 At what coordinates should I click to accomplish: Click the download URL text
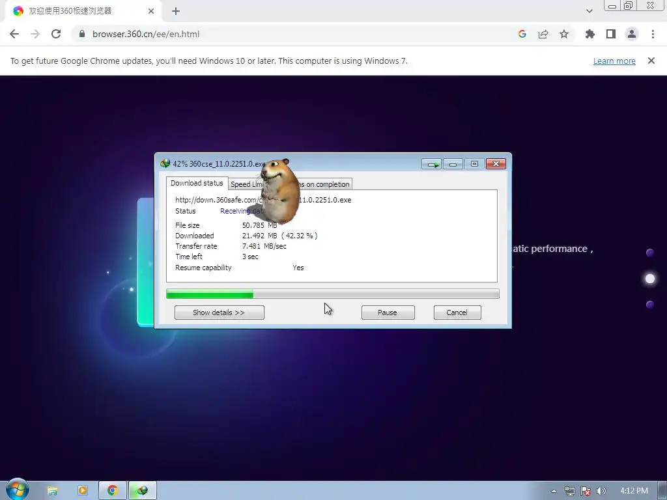pos(263,200)
